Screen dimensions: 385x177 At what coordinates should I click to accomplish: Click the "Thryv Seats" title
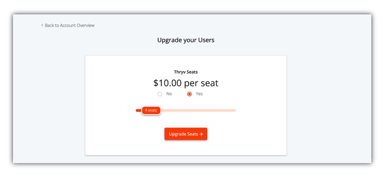pyautogui.click(x=186, y=72)
